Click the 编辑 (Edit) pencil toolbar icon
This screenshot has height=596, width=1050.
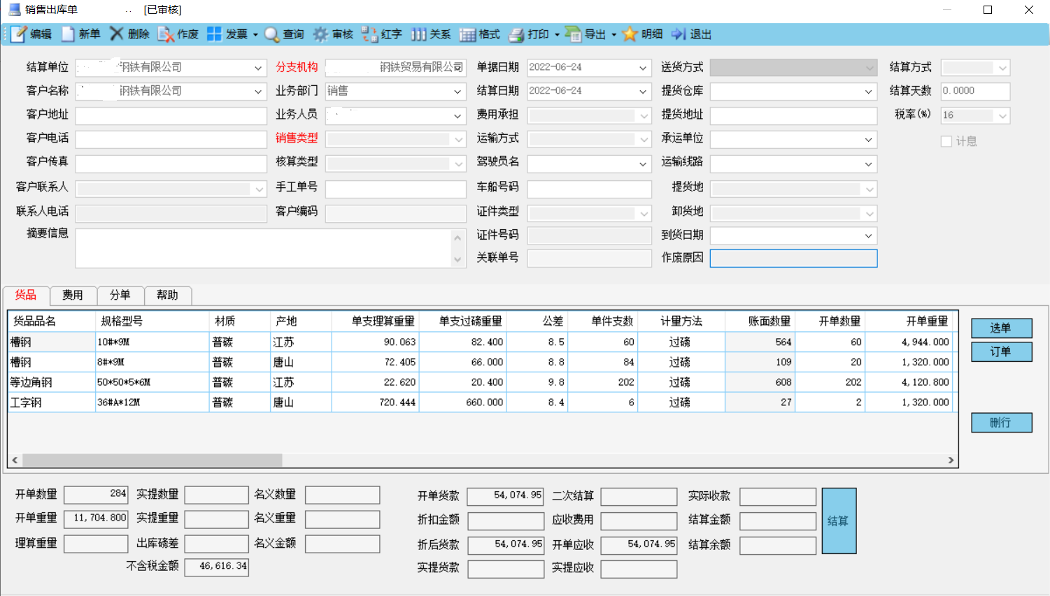point(19,34)
